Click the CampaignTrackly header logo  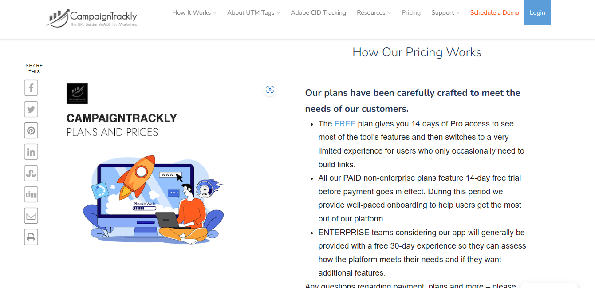pos(92,18)
